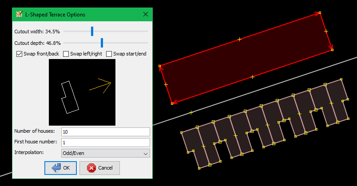
Task: Select bottom-left corner node of red rectangle
Action: (x=172, y=103)
